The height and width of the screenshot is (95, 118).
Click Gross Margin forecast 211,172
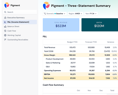coord(92,55)
